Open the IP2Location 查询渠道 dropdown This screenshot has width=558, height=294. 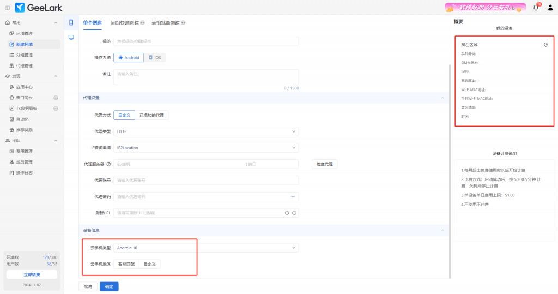coord(206,148)
